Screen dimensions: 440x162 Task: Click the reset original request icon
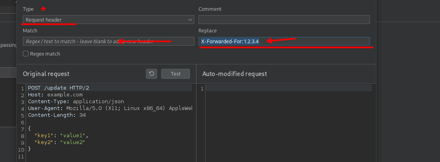click(x=151, y=74)
